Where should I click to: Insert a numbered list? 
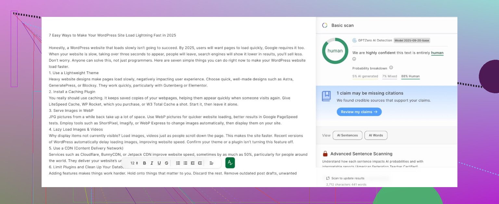click(178, 163)
